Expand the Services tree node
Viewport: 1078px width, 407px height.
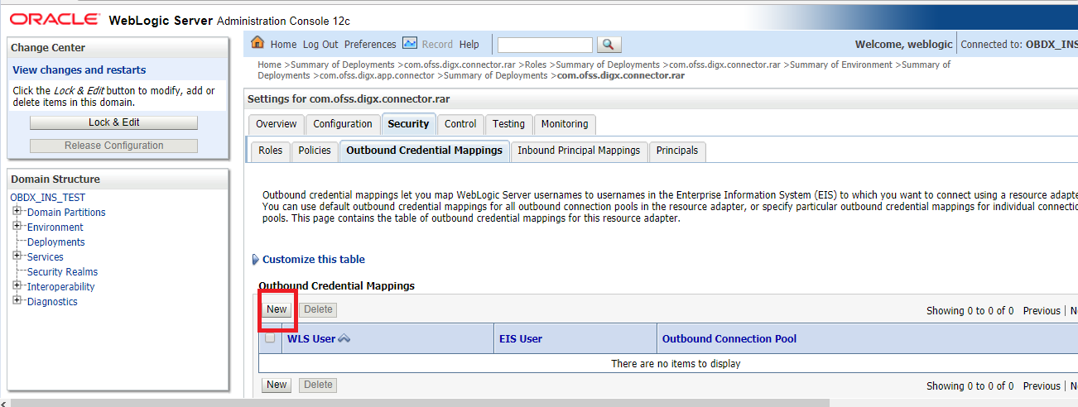(17, 256)
